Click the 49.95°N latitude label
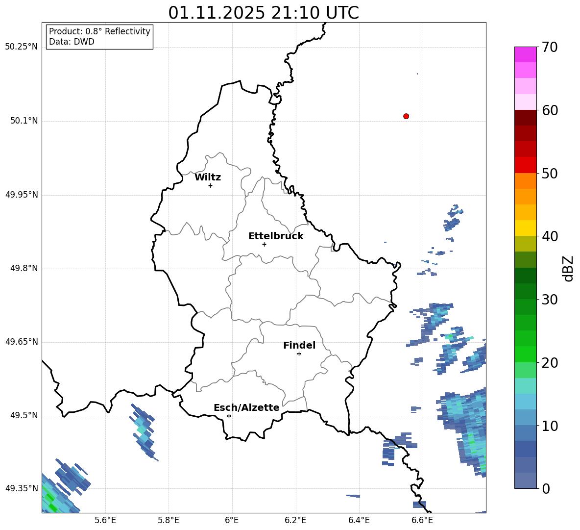The height and width of the screenshot is (530, 580). point(22,195)
